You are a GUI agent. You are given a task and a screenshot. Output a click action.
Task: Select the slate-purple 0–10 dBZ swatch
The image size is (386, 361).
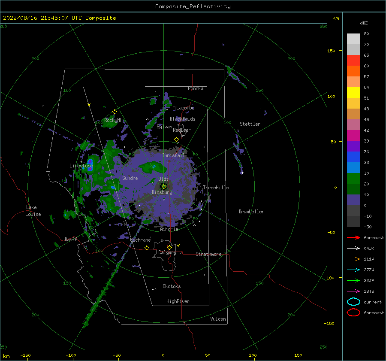353,200
